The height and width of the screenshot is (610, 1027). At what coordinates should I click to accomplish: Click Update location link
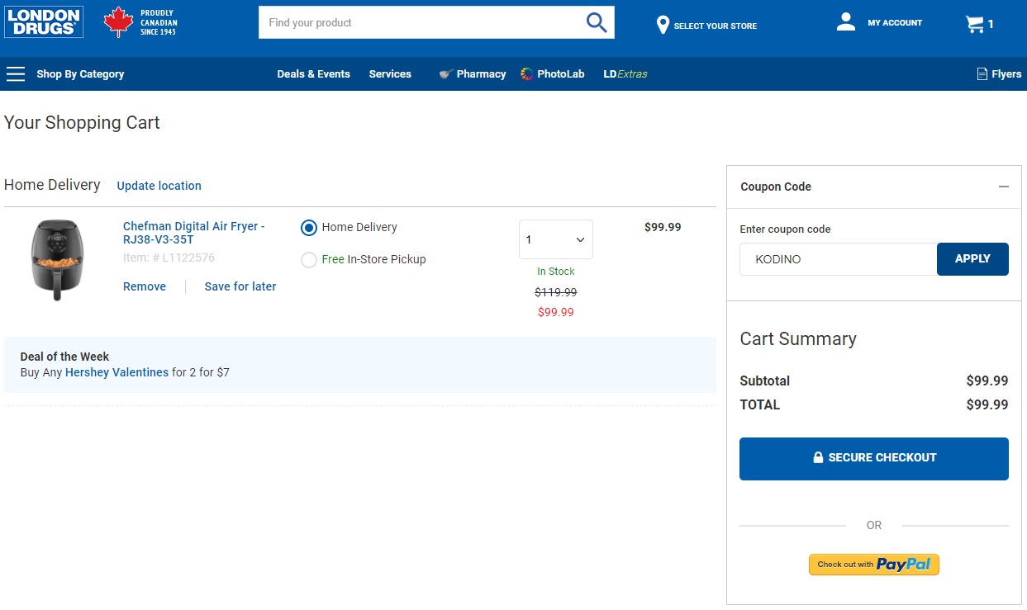pos(159,186)
